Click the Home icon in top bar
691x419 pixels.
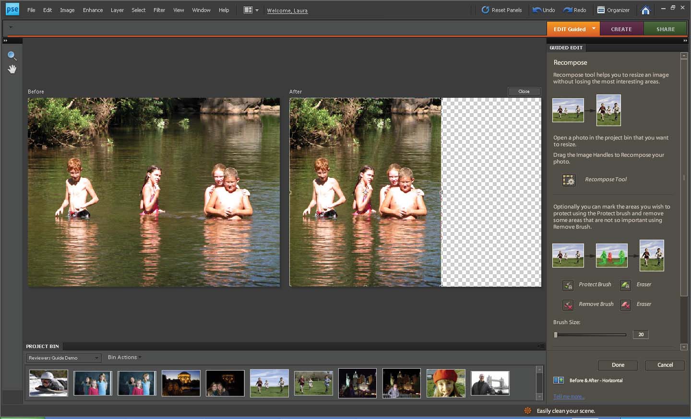(x=645, y=10)
